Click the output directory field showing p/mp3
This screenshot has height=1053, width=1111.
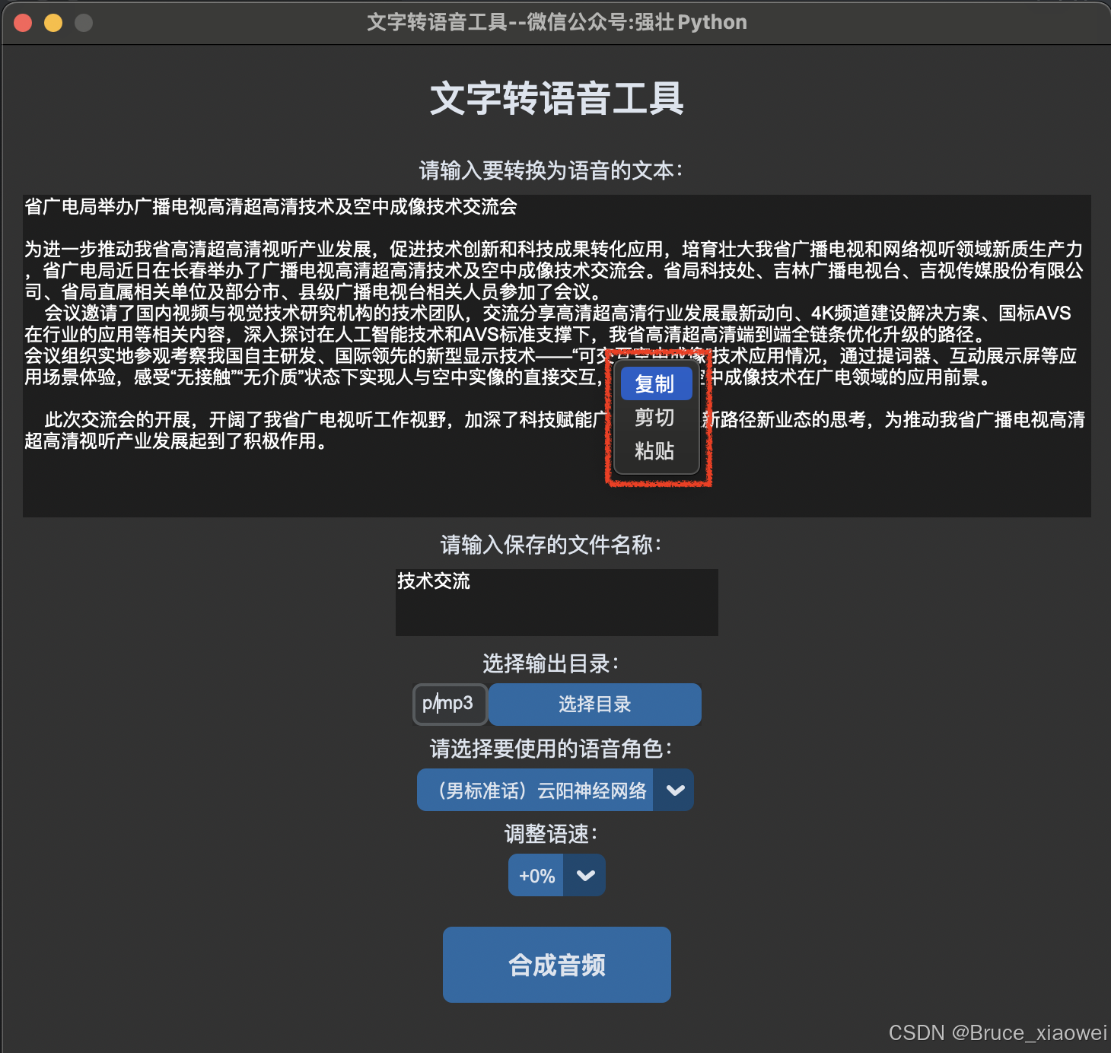click(450, 705)
